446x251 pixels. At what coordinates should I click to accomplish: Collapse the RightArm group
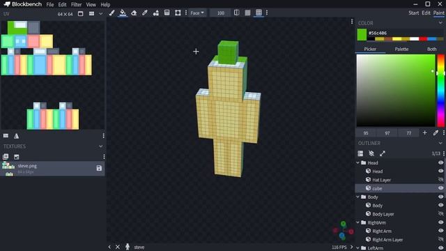click(357, 222)
